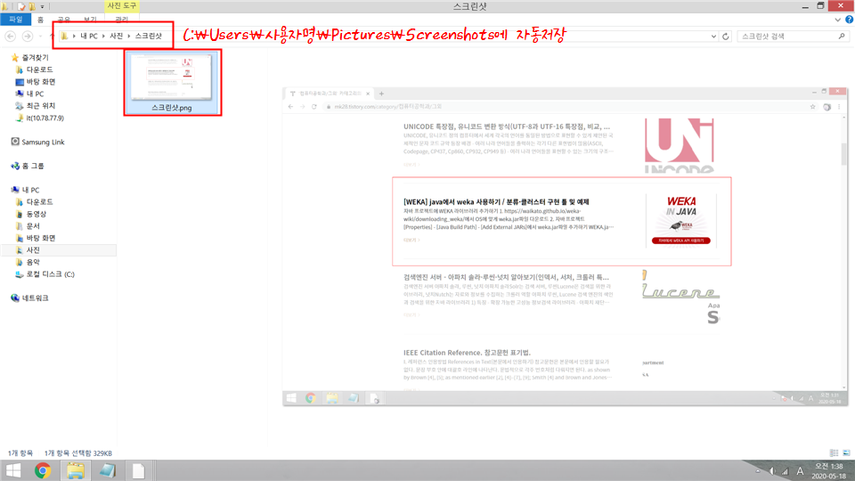
Task: Open 바탕 화면 under 내 PC tree
Action: click(36, 238)
